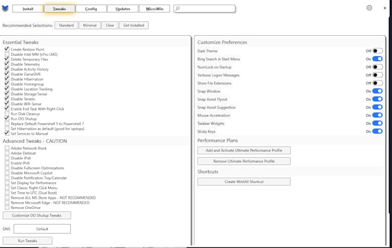Screen dimensions: 392x248
Task: Click Remove Ultimate Performance Profile
Action: (x=244, y=161)
